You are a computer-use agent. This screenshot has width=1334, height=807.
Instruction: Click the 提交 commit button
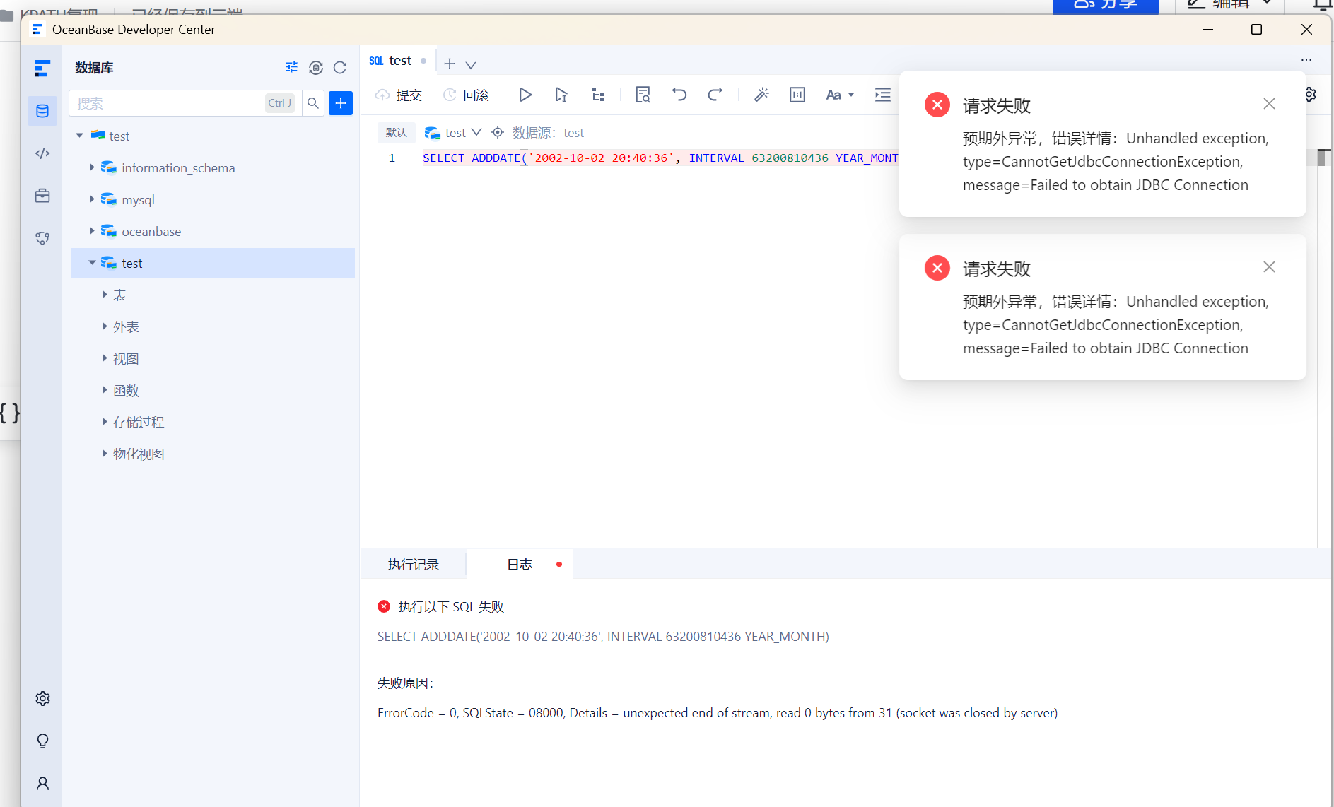pyautogui.click(x=399, y=95)
